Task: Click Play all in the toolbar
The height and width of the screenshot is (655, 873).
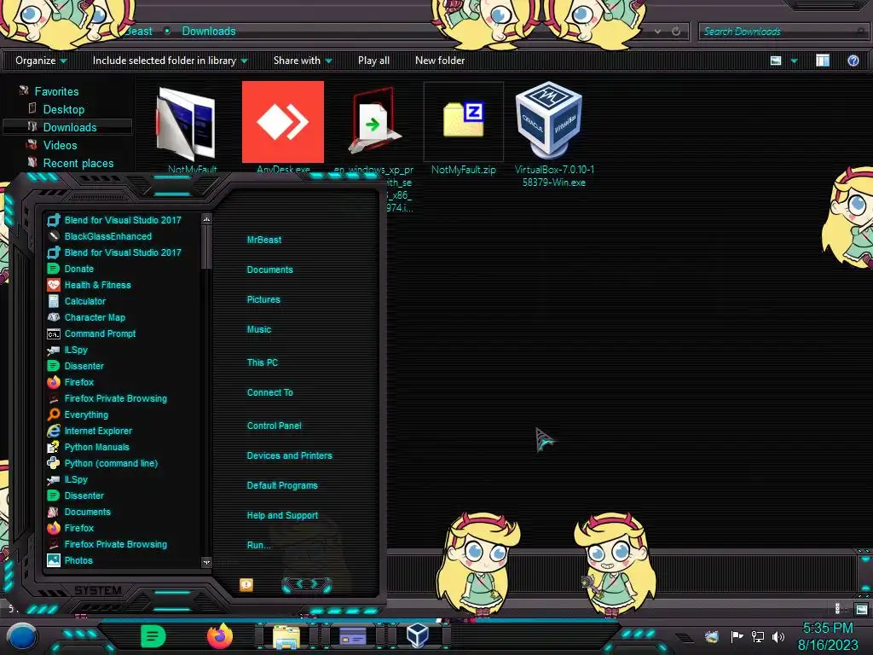Action: [373, 61]
